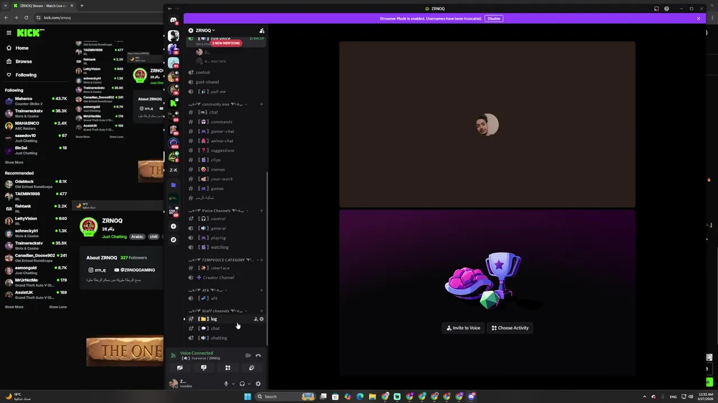
Task: Select Browse in Kick sidebar
Action: click(24, 62)
